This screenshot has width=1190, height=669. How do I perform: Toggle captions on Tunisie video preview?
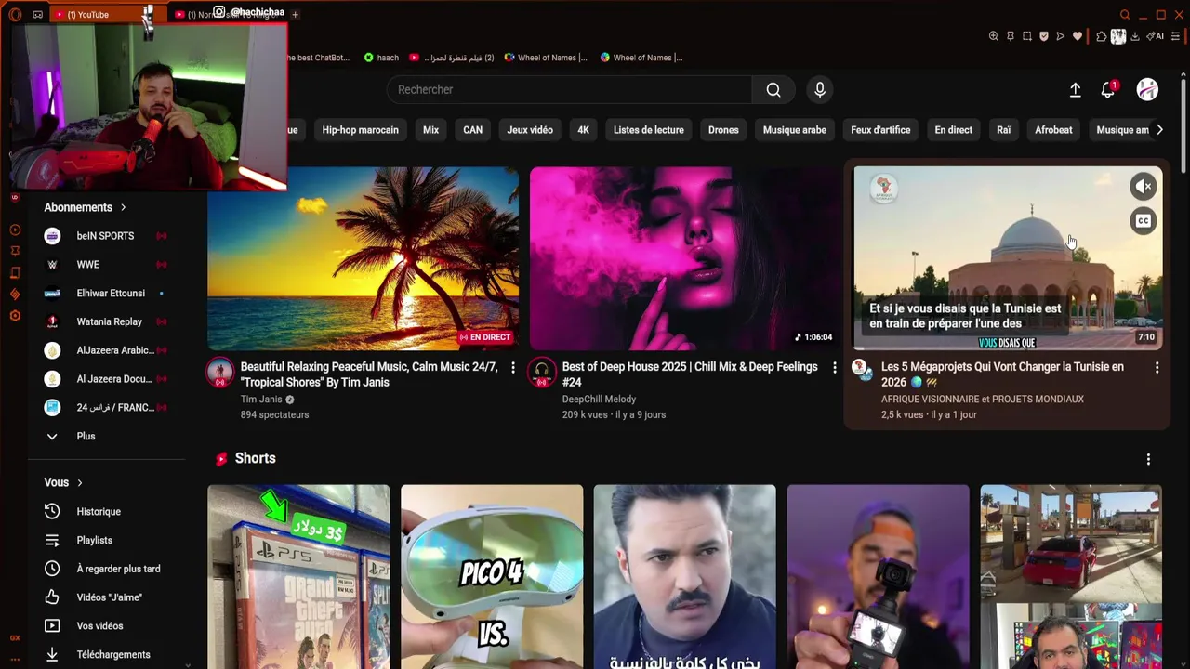1144,221
